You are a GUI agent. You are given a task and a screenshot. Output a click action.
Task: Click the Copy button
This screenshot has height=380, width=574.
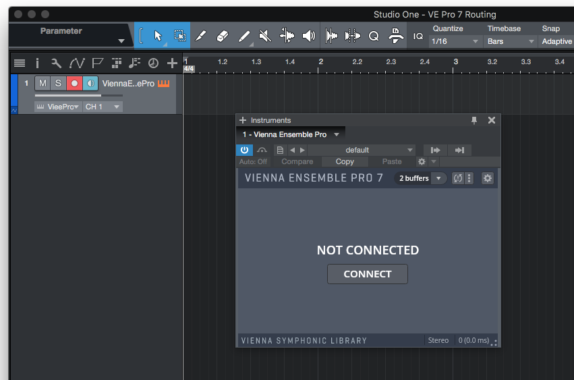[345, 161]
